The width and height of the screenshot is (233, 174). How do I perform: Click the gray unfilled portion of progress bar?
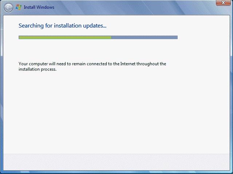(144, 37)
